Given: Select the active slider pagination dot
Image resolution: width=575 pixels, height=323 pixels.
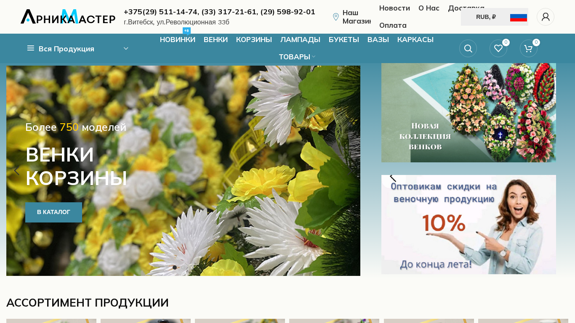Looking at the screenshot, I should tap(175, 267).
